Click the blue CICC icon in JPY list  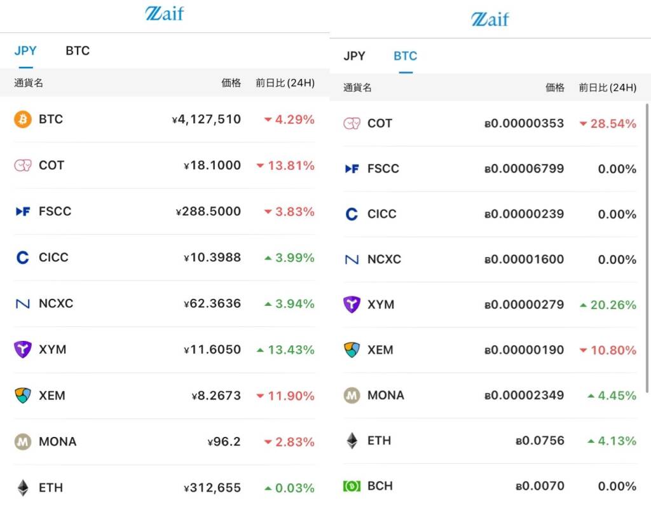tap(23, 258)
